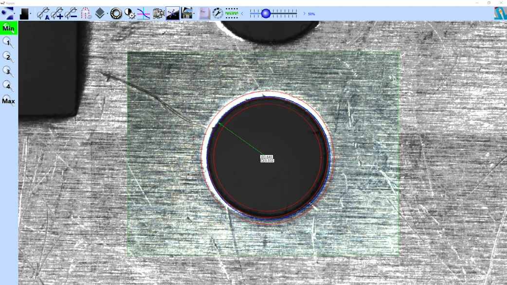Click the 50% slider value label
507x285 pixels.
(311, 14)
